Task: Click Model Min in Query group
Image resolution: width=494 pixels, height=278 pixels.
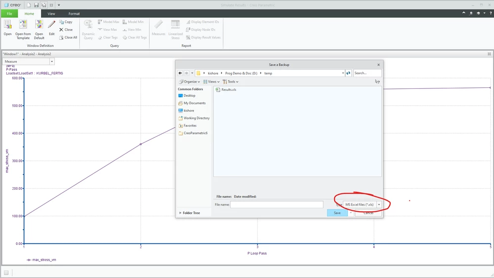Action: coord(133,22)
